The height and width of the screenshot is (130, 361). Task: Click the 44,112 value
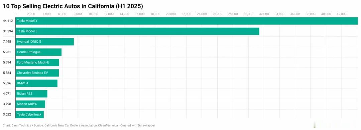coord(8,21)
